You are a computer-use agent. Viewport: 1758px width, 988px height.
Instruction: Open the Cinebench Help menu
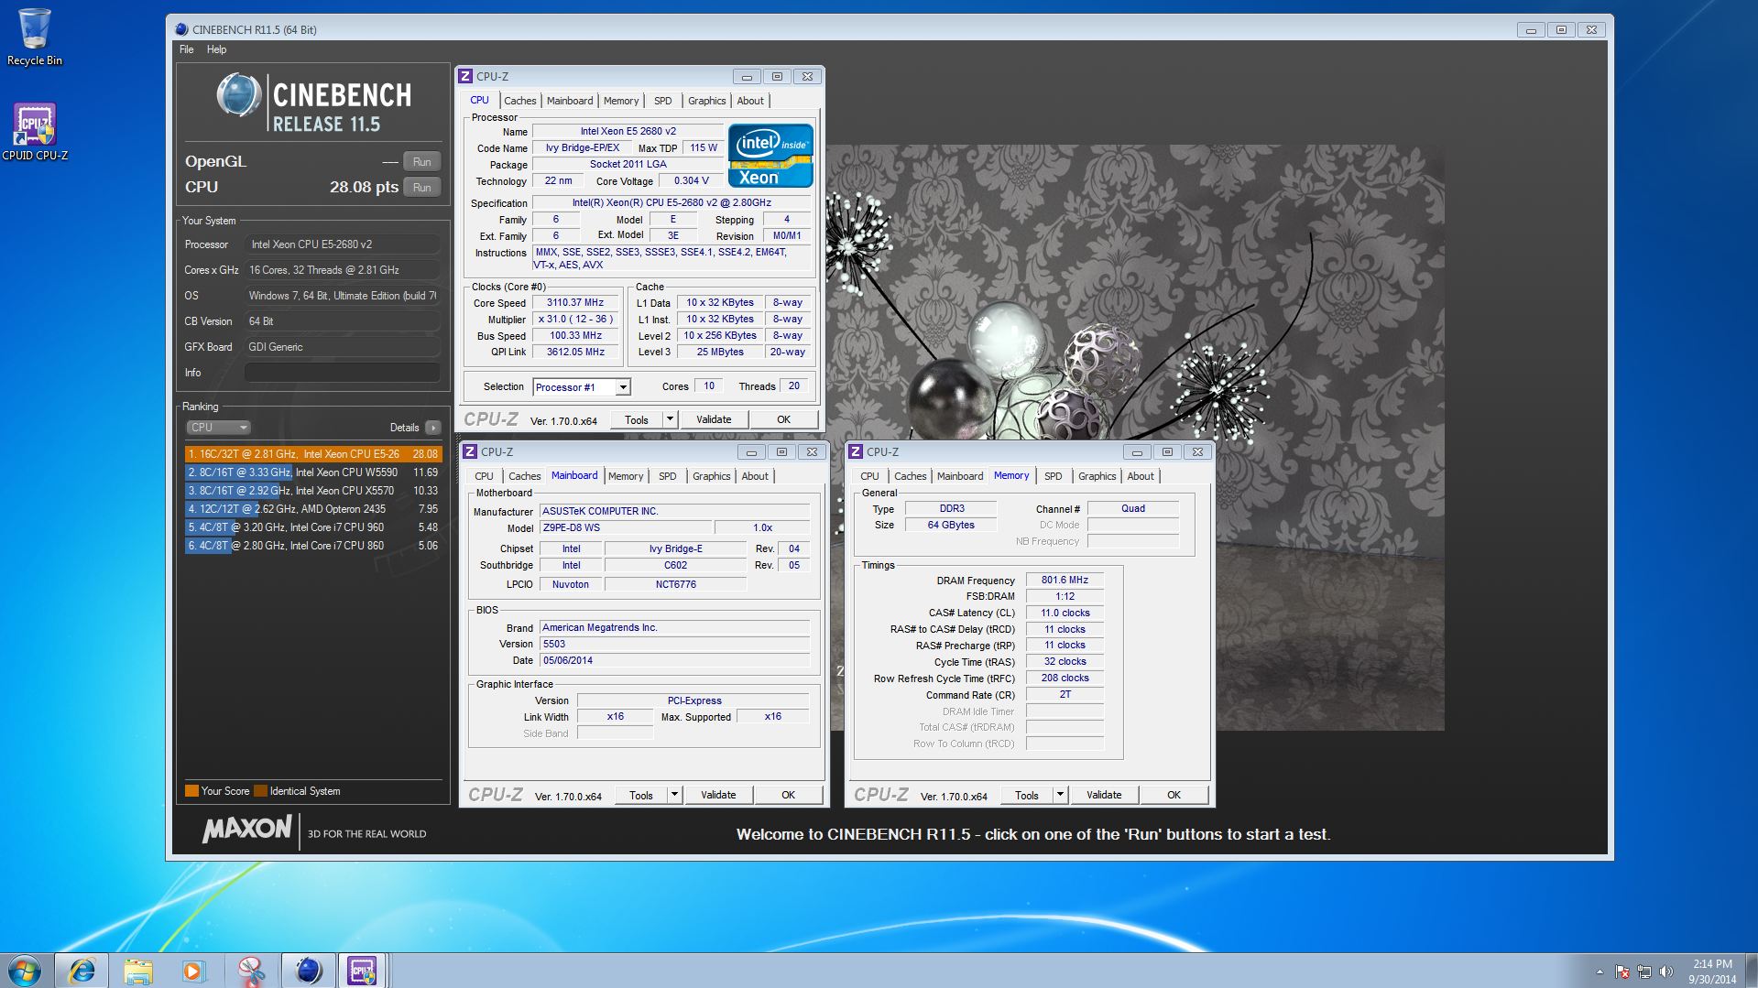click(x=216, y=49)
